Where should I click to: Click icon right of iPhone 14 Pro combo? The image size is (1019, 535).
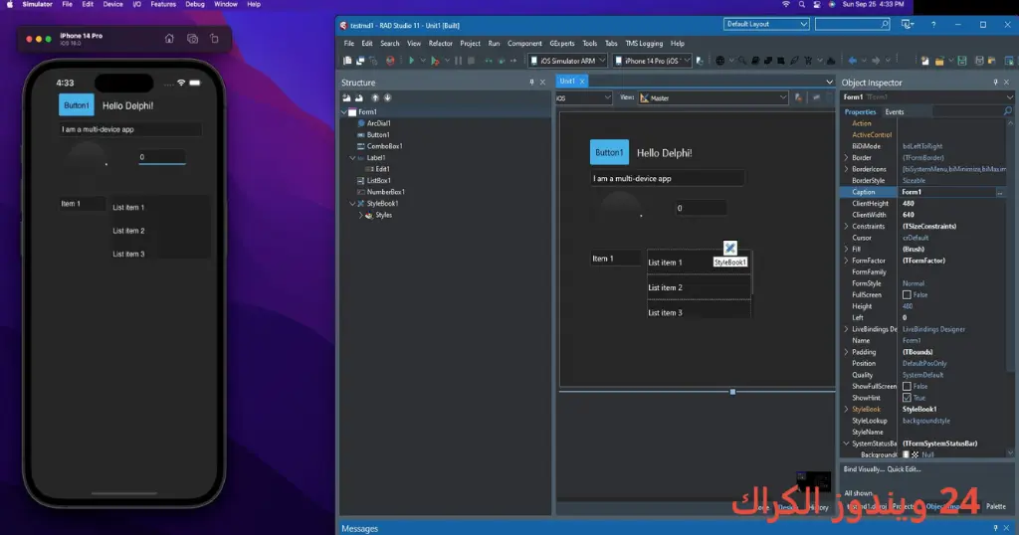700,61
